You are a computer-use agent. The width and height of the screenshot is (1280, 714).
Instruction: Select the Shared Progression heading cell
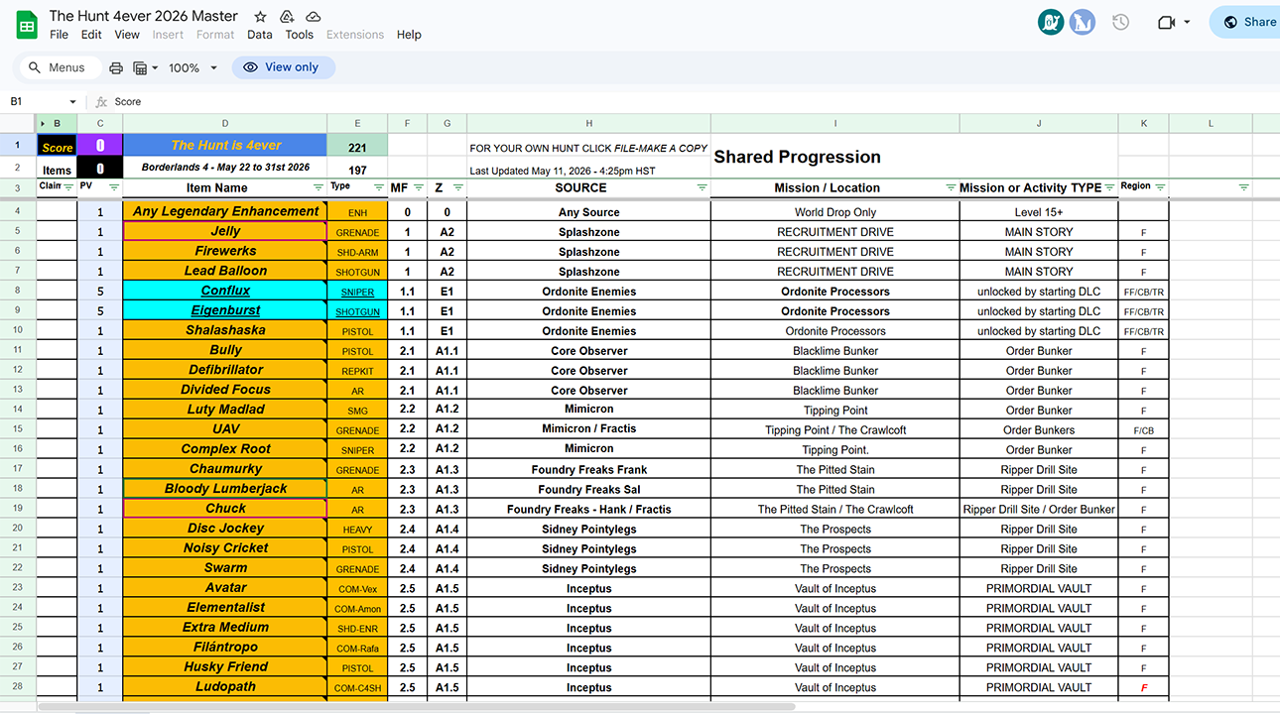click(835, 157)
